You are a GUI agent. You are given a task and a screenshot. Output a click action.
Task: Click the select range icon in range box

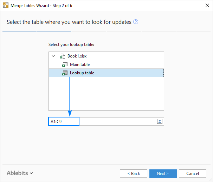160,121
